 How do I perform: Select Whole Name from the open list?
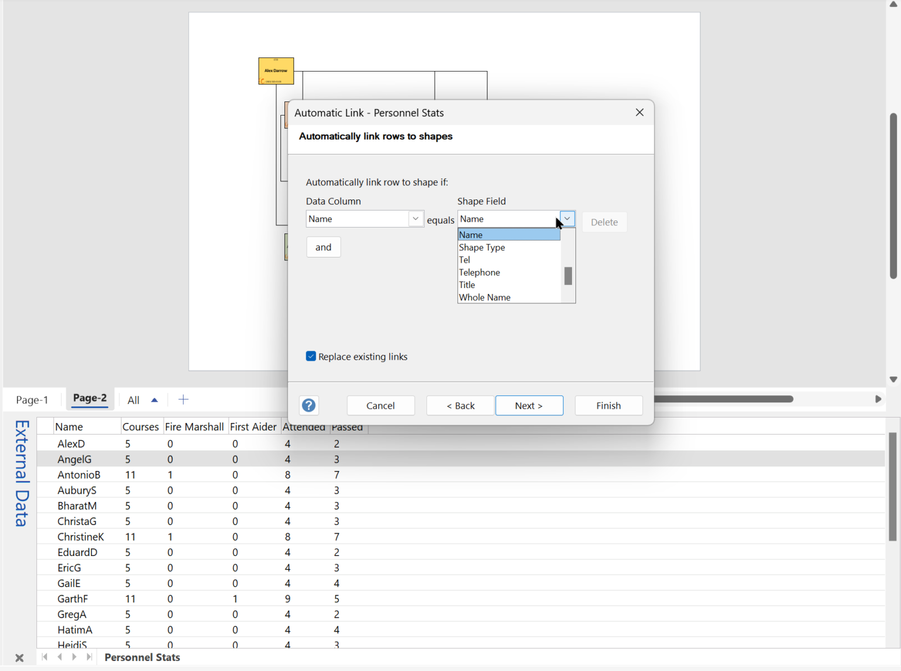point(485,297)
